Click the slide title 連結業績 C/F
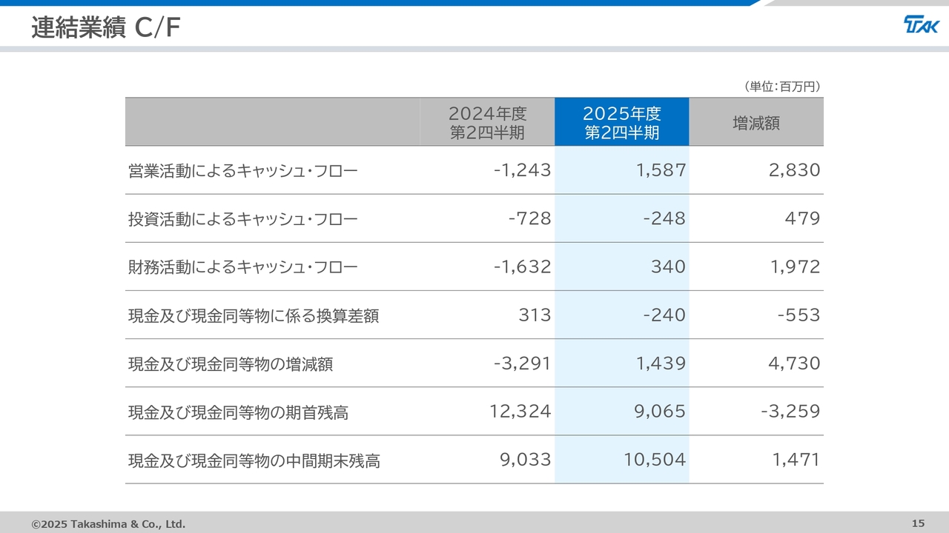949x533 pixels. coord(106,28)
